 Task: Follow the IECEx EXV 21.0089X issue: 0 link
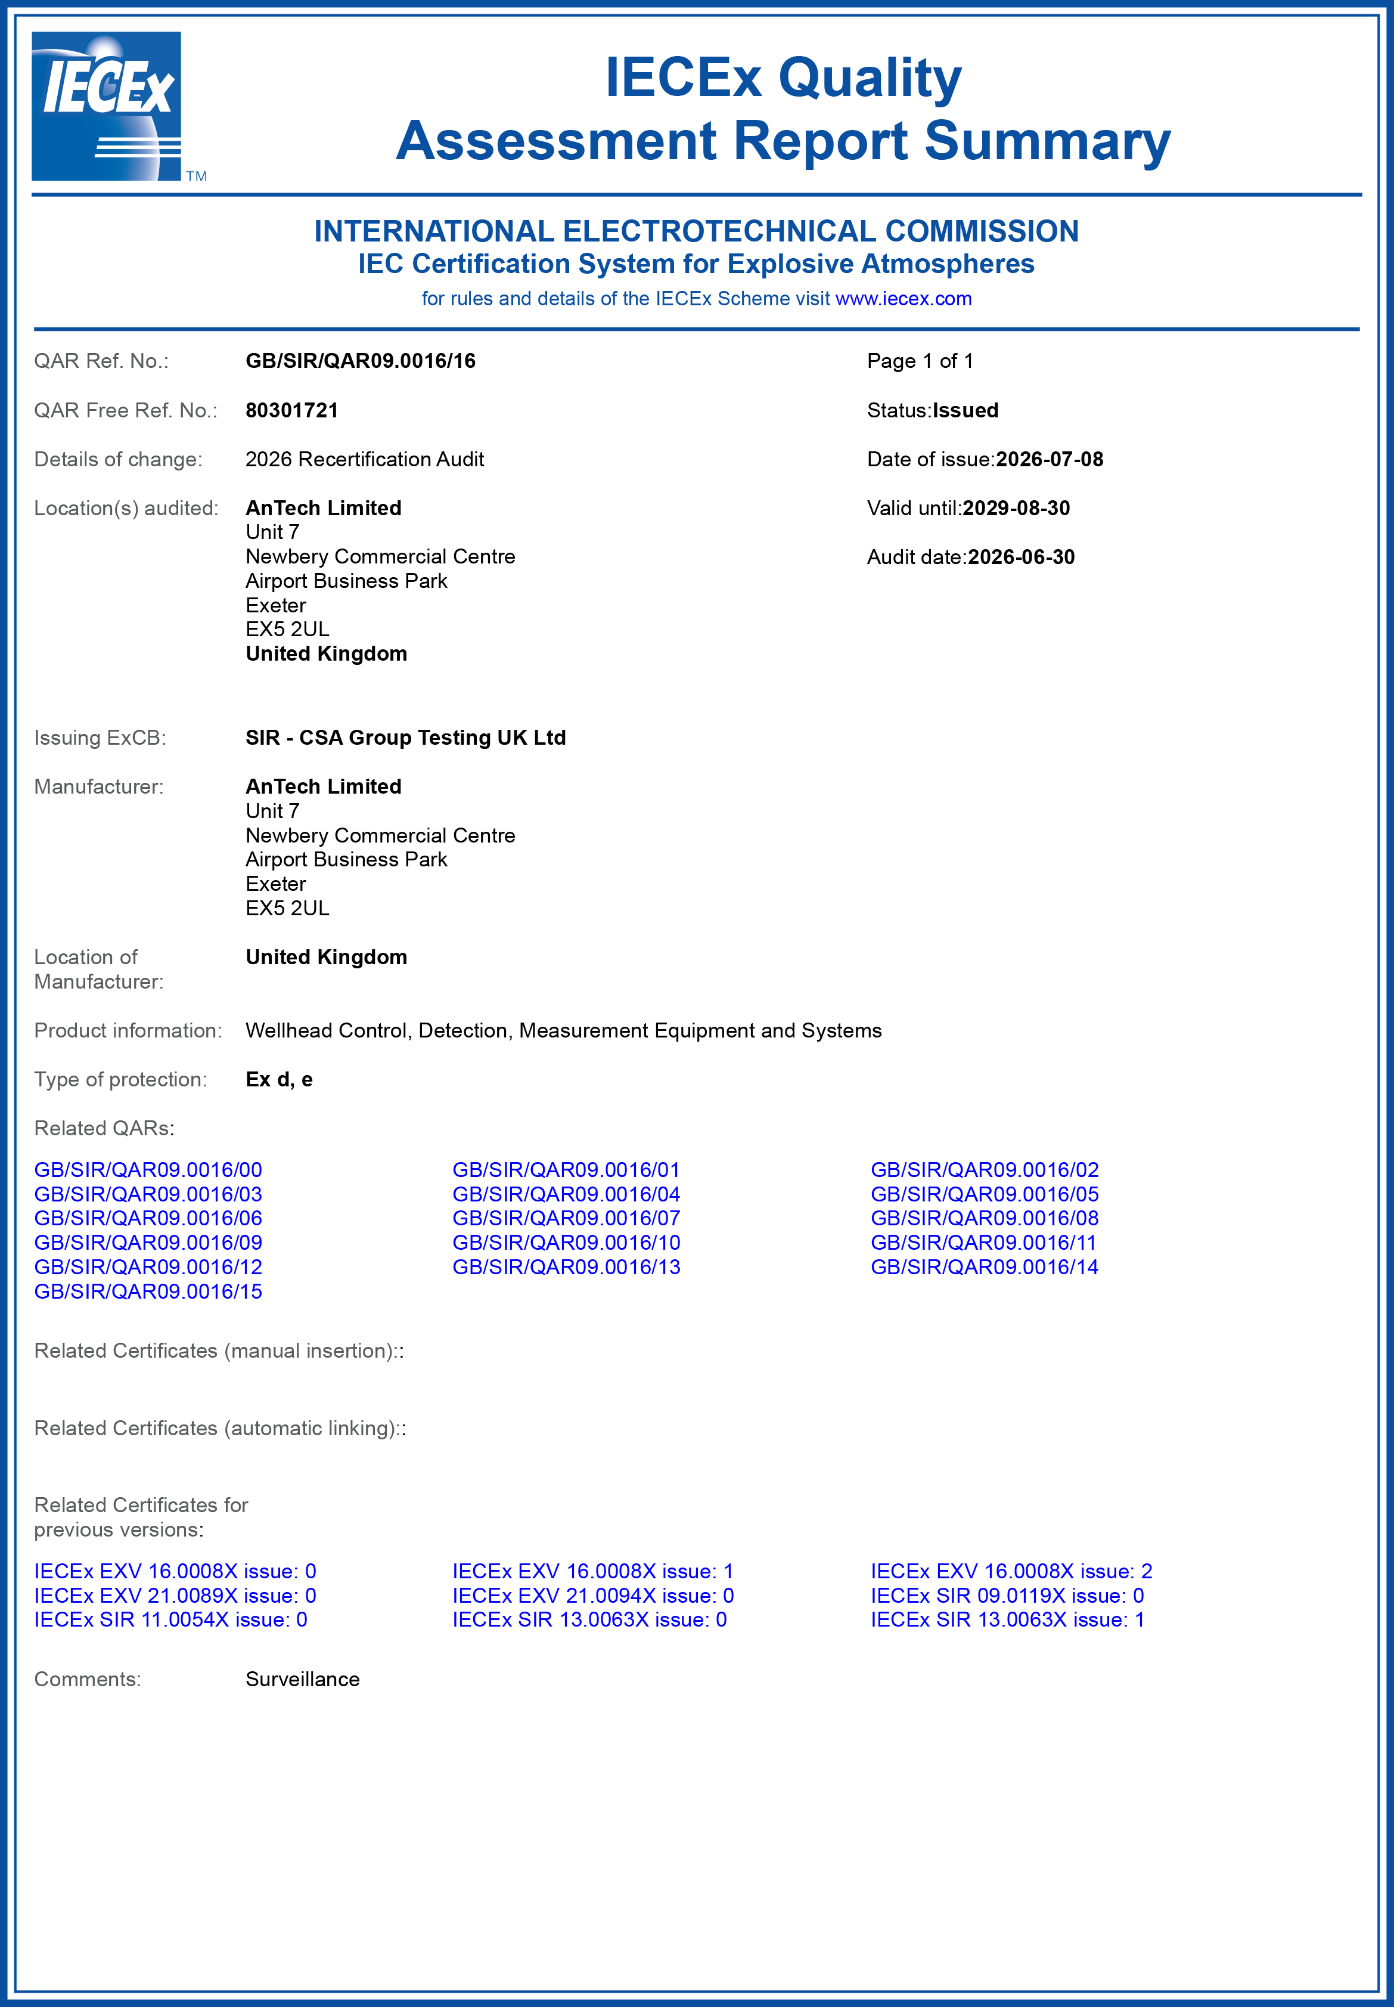[175, 1596]
